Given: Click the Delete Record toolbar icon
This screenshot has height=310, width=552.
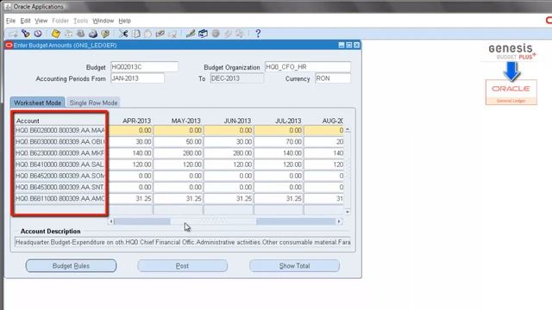Looking at the screenshot, I should (172, 34).
